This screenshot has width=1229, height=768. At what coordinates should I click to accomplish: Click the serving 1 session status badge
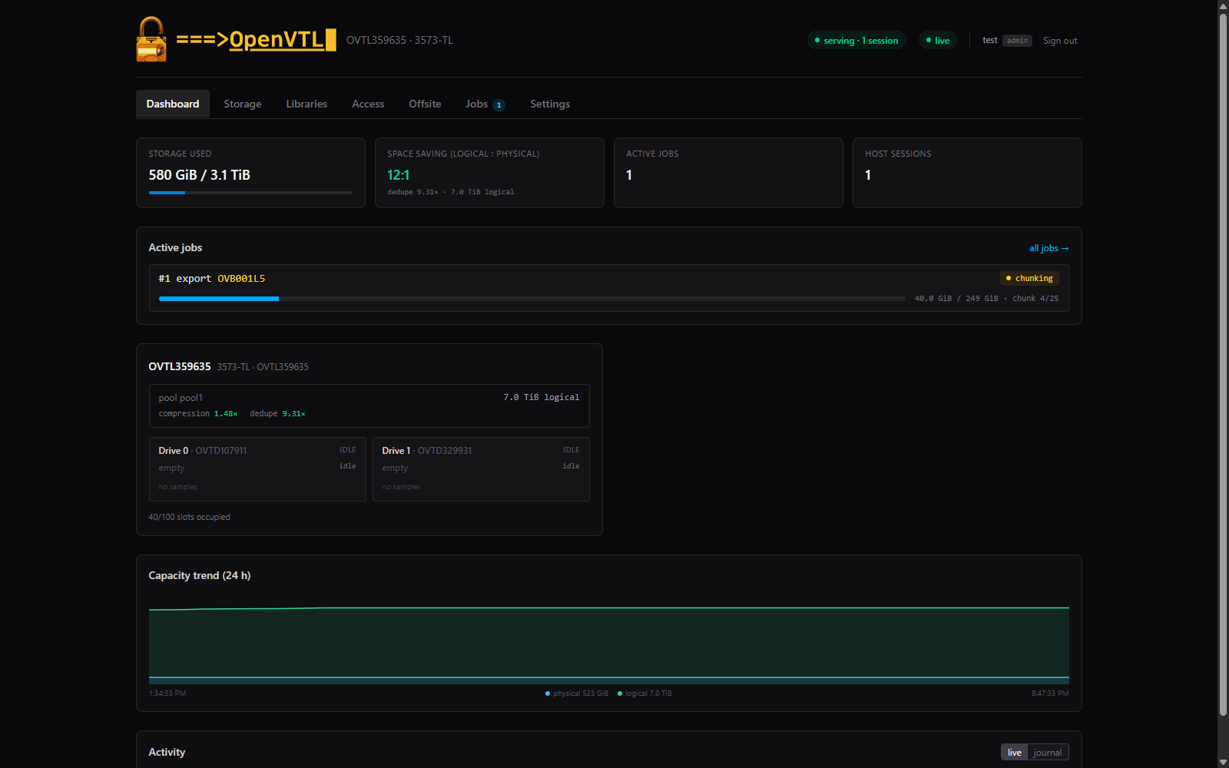[x=856, y=41]
